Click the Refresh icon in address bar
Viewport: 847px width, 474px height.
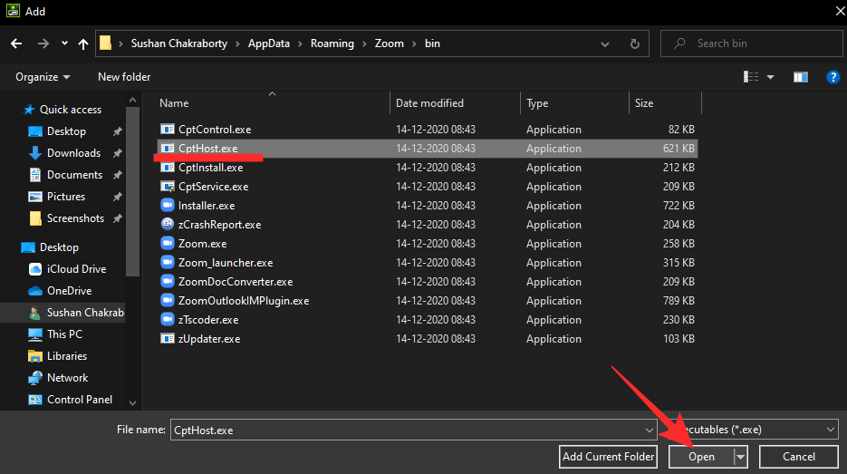[x=635, y=44]
